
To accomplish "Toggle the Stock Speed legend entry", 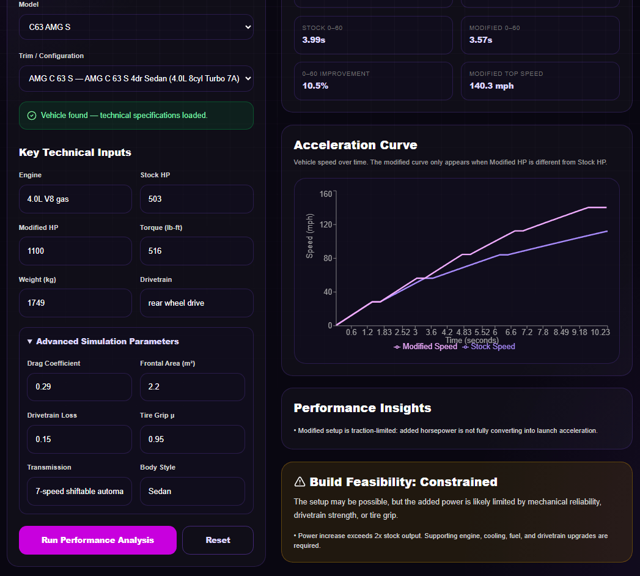I will click(488, 347).
